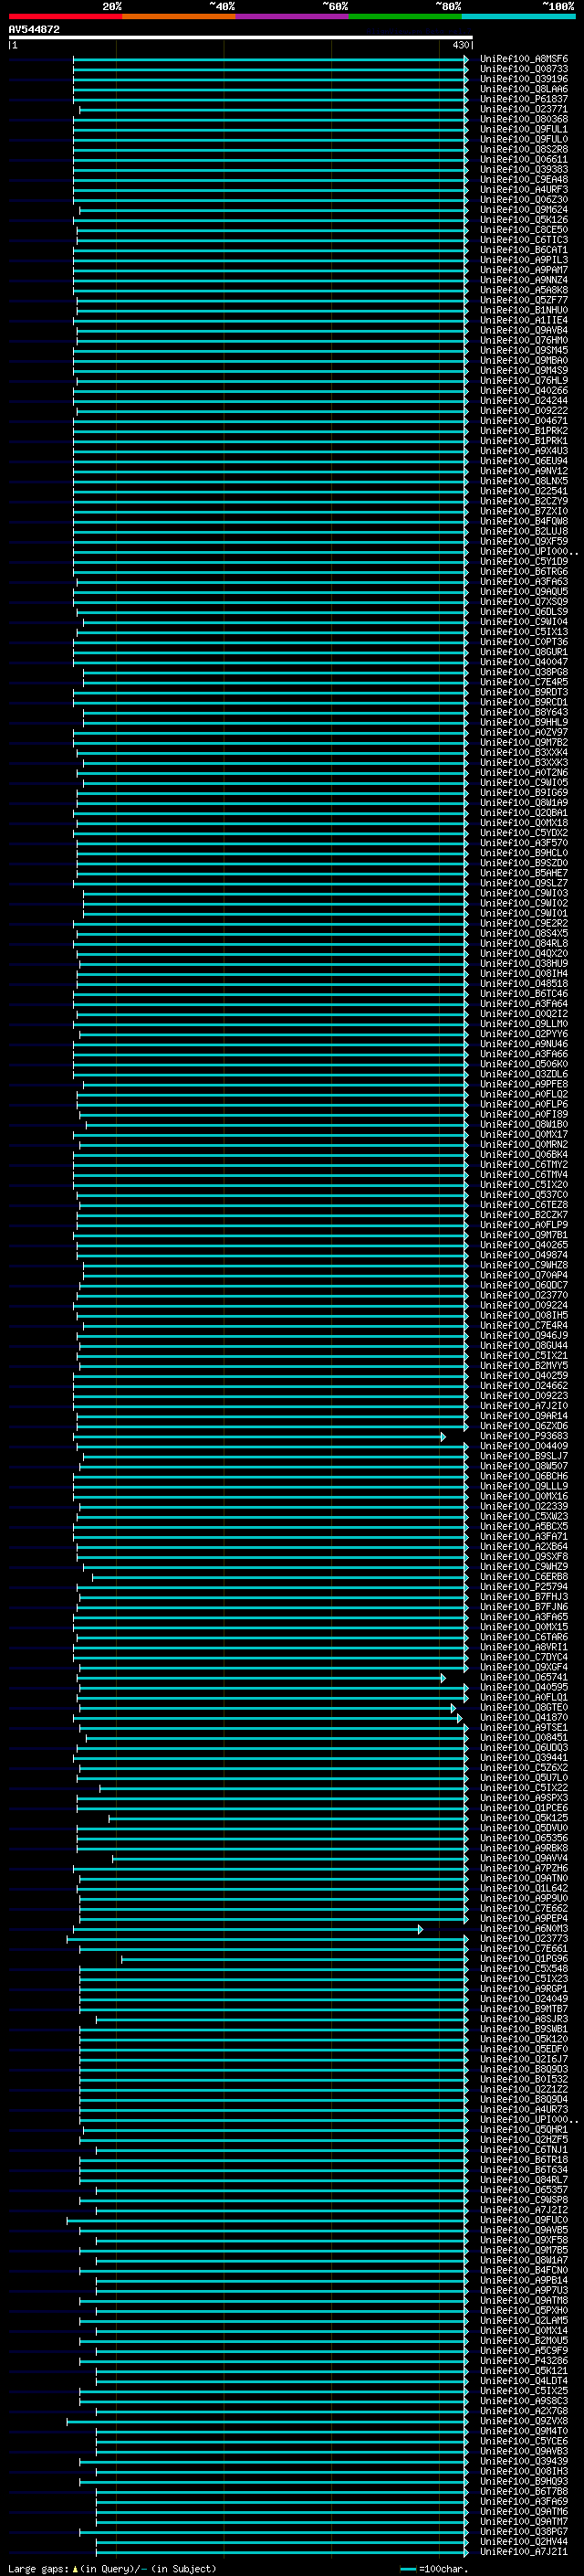The image size is (584, 2576).
Task: Select hit label UniRef100_Q5ZF77
Action: (x=523, y=300)
